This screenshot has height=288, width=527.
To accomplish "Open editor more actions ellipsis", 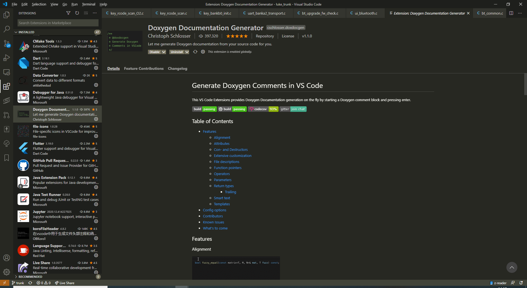I will click(520, 13).
